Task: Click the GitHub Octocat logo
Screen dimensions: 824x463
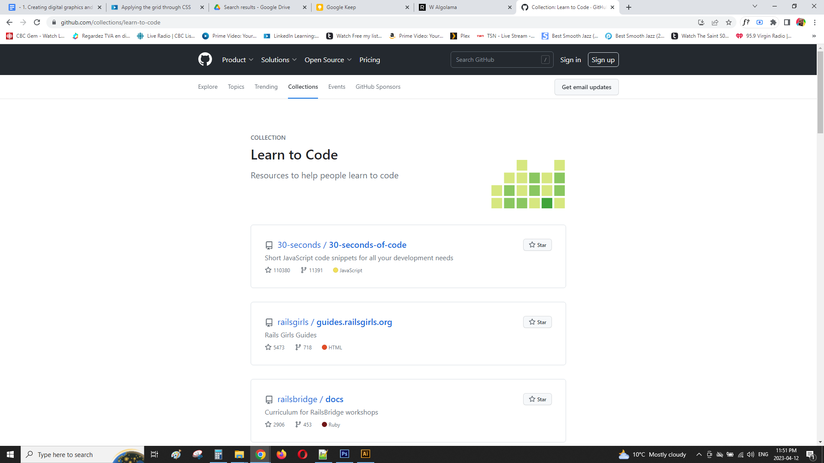Action: (x=205, y=60)
